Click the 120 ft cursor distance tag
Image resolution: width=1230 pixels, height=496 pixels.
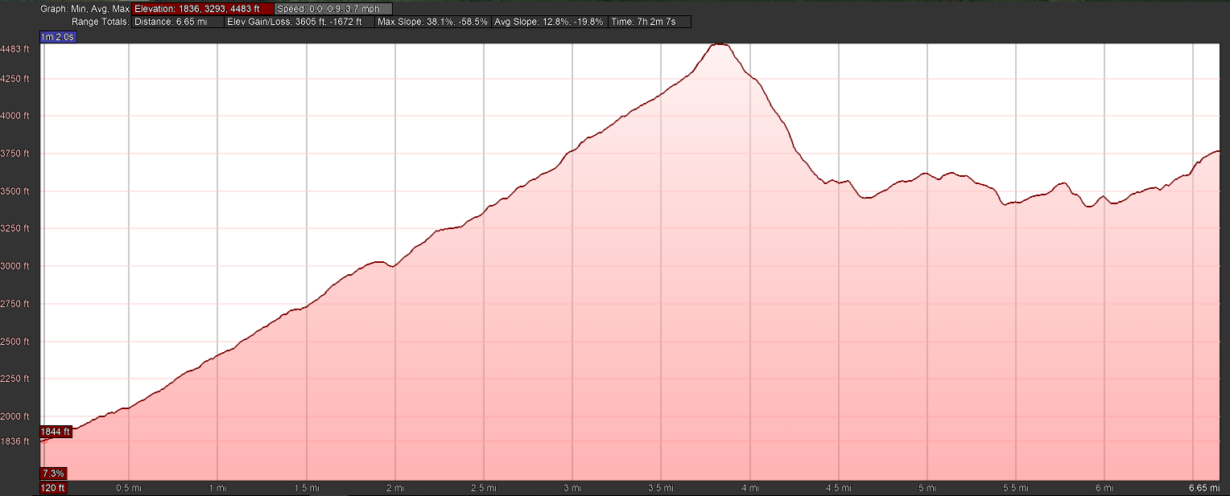(53, 487)
